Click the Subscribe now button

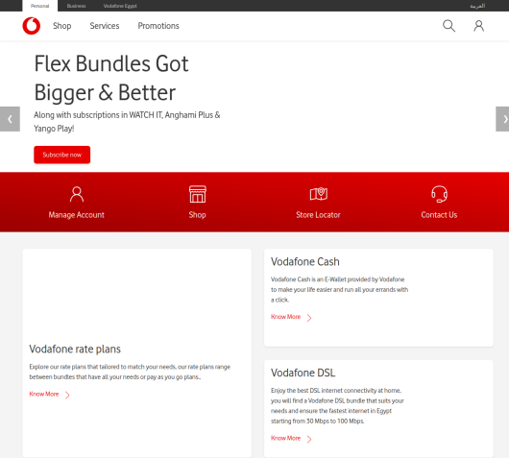tap(62, 155)
